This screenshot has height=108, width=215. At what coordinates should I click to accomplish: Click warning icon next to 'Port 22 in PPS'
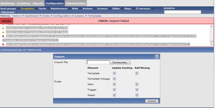tap(3, 28)
